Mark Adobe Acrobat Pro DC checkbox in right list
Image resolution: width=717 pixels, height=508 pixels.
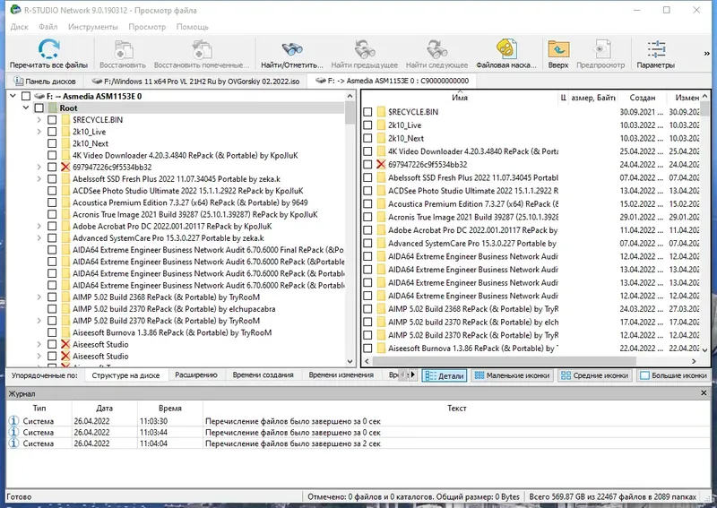(367, 230)
